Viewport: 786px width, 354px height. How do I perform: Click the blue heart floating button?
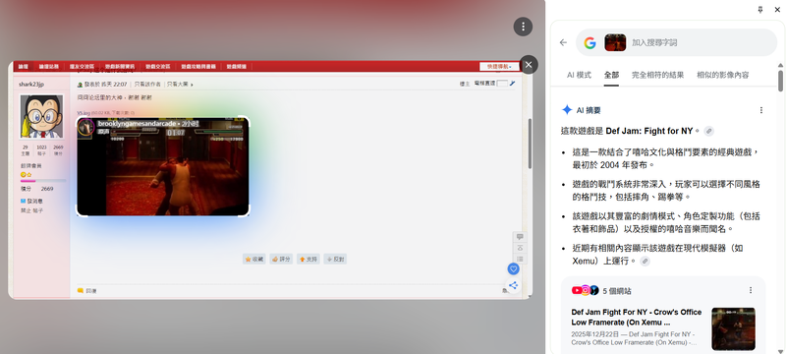coord(513,269)
